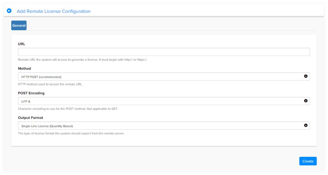Click the POST Encoding down-arrow icon
This screenshot has width=328, height=175.
click(306, 101)
